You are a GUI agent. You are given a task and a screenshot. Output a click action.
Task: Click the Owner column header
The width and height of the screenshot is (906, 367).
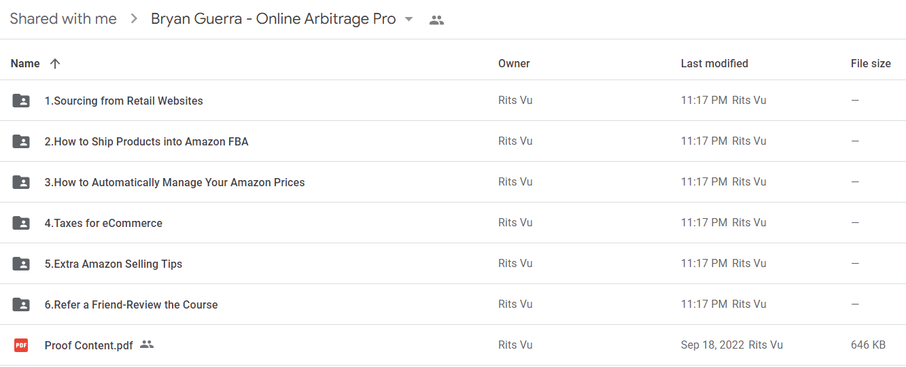coord(514,63)
